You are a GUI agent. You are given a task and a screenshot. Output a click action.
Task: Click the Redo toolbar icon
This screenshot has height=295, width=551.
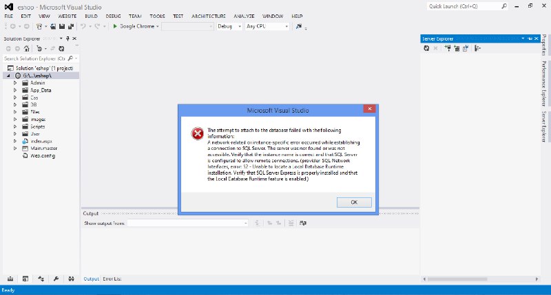(x=97, y=26)
